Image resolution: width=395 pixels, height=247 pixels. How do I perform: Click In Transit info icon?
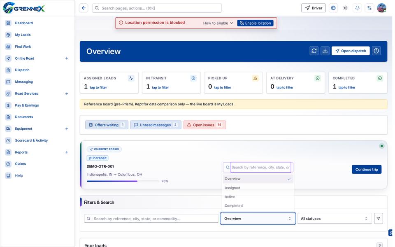coord(193,78)
